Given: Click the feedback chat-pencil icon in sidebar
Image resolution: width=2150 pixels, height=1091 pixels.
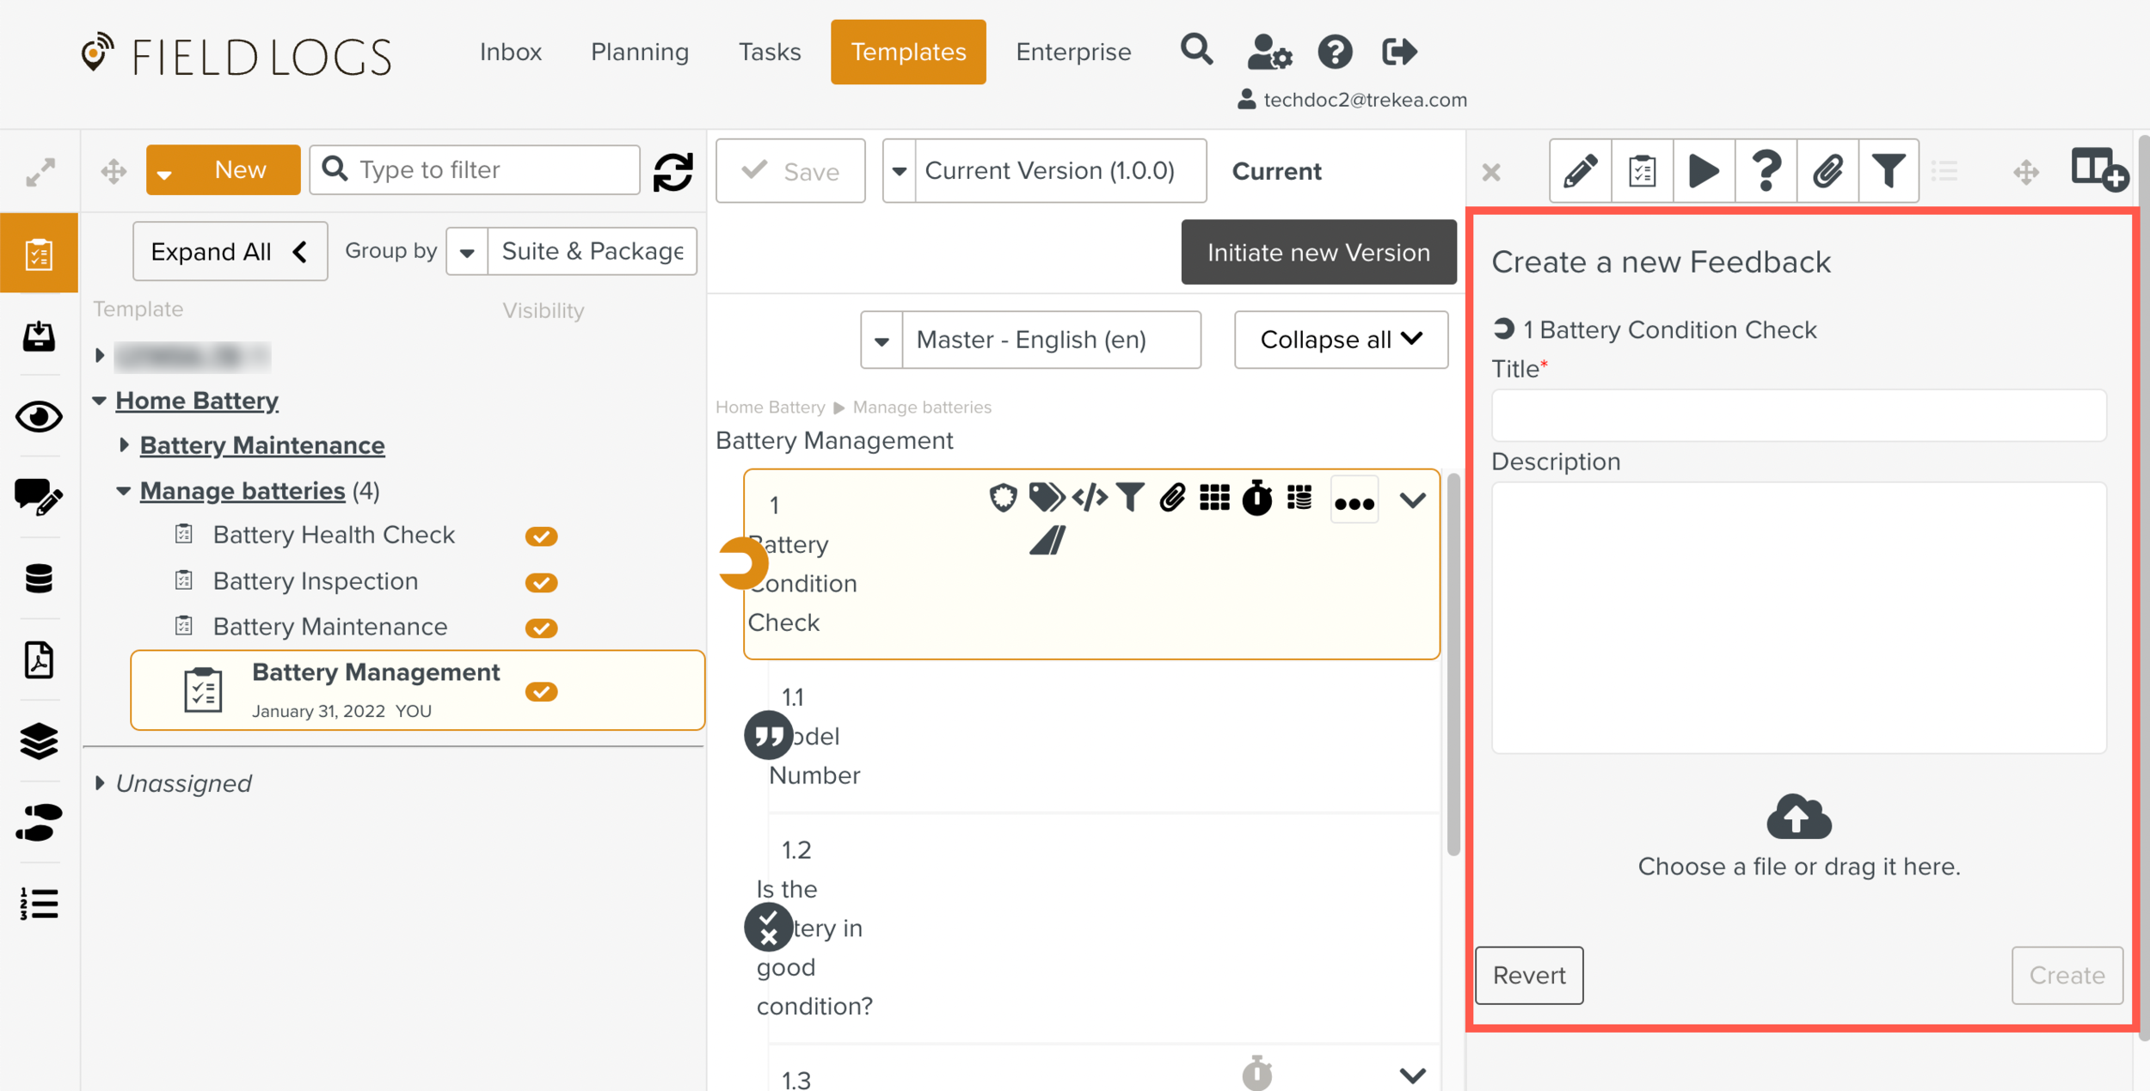Looking at the screenshot, I should coord(39,497).
